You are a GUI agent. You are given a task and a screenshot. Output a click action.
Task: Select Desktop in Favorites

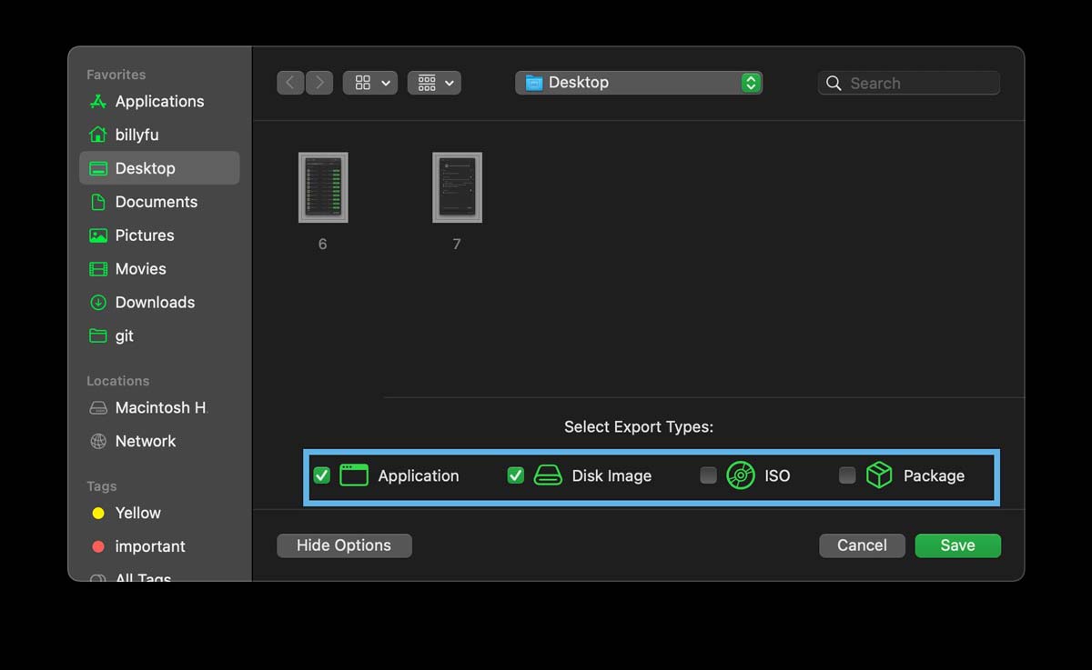tap(159, 168)
